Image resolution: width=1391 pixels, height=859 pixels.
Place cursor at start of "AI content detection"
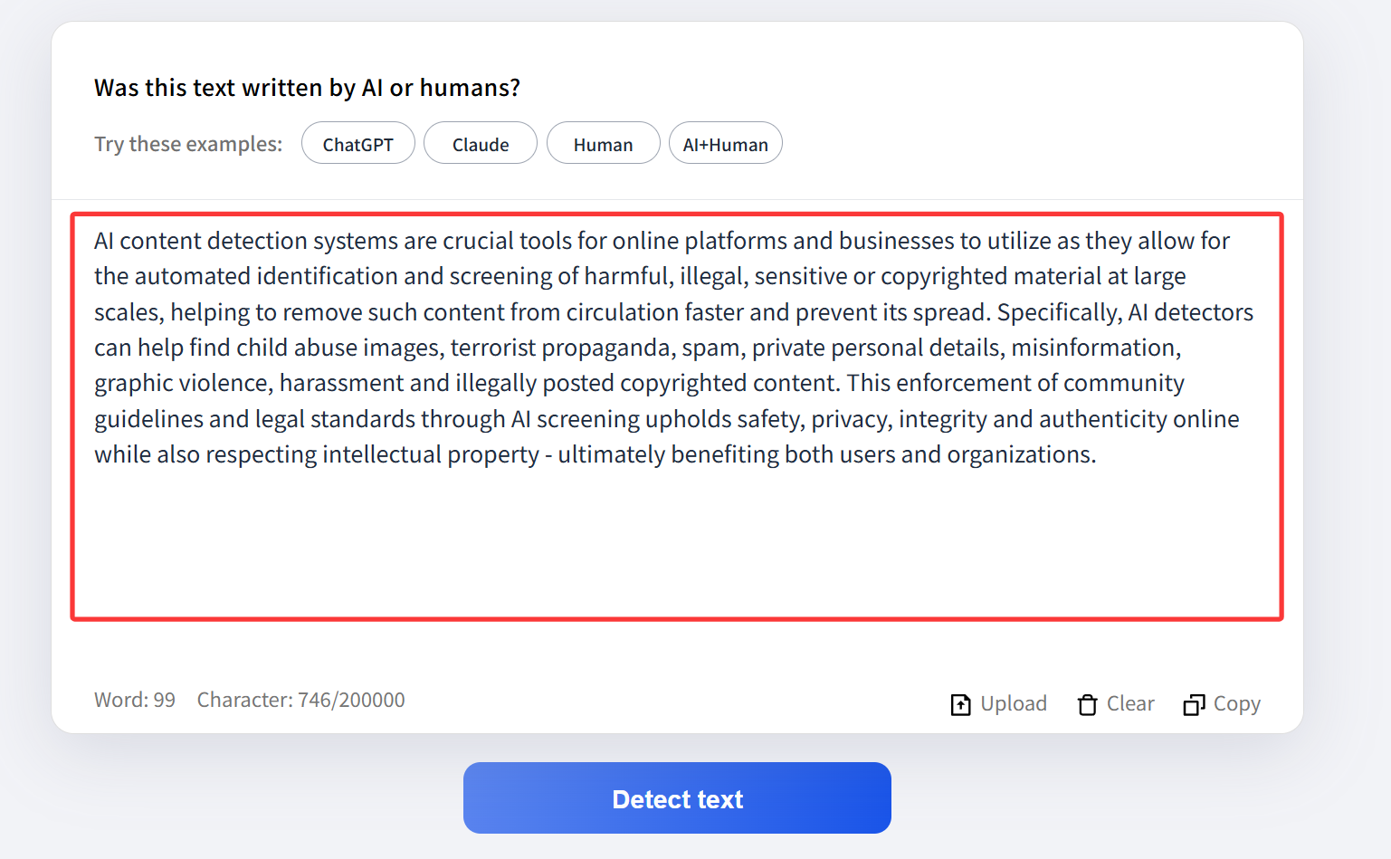tap(95, 241)
